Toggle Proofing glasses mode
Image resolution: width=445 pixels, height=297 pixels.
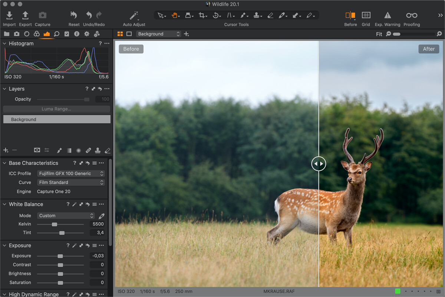[x=412, y=15]
